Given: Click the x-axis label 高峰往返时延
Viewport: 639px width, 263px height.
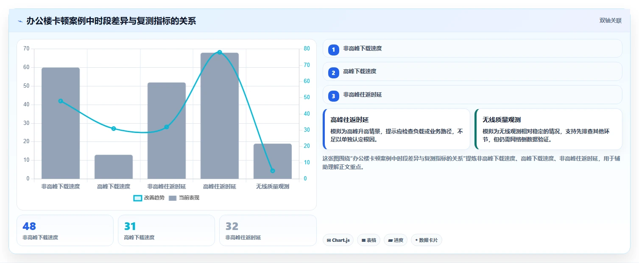Looking at the screenshot, I should pyautogui.click(x=220, y=186).
